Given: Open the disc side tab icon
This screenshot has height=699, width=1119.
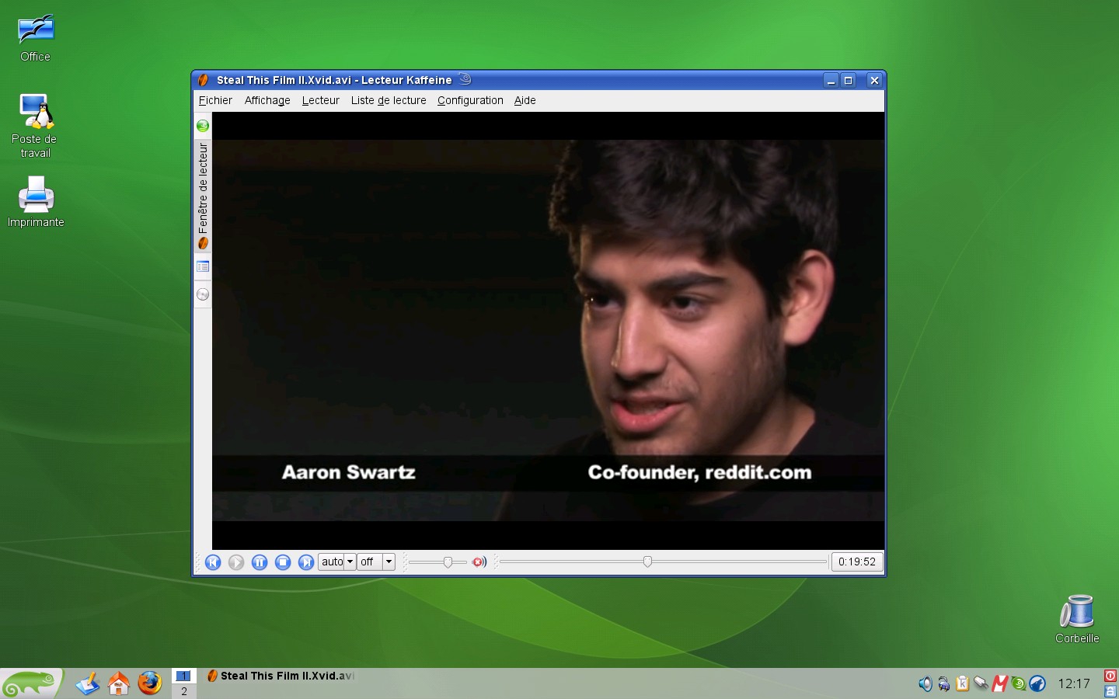Looking at the screenshot, I should [x=203, y=294].
